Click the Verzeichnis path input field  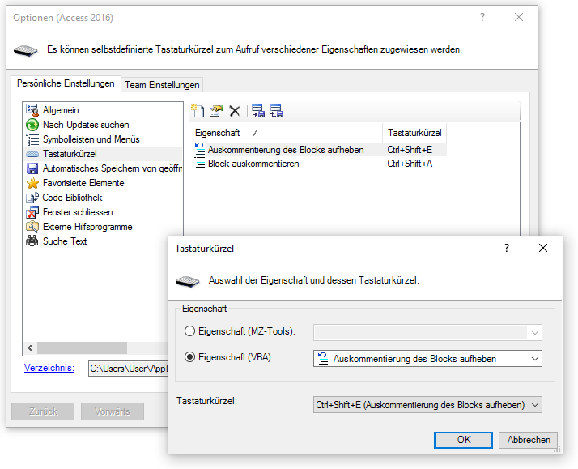click(128, 369)
